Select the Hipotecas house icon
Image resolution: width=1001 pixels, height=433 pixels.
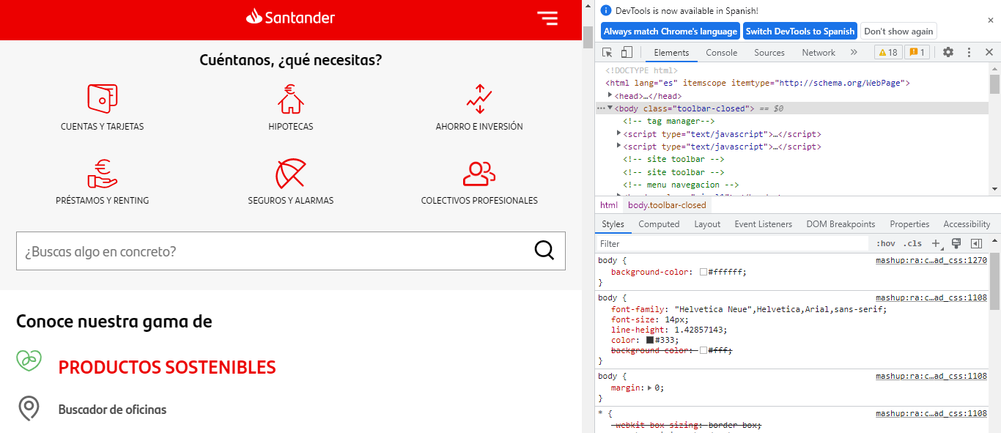coord(291,99)
